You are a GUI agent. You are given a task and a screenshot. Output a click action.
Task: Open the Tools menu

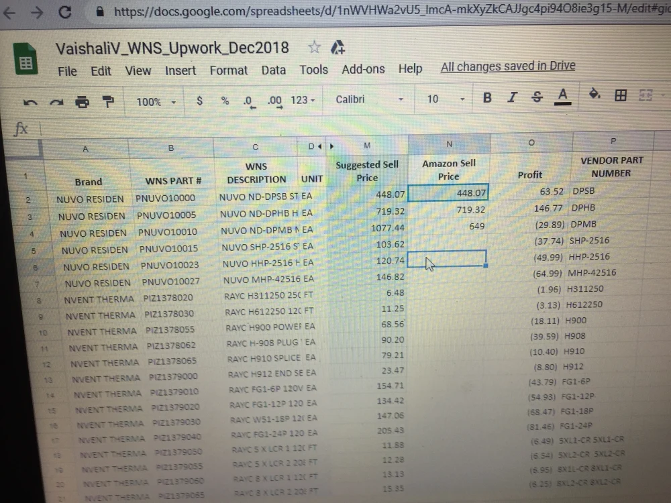click(x=313, y=69)
